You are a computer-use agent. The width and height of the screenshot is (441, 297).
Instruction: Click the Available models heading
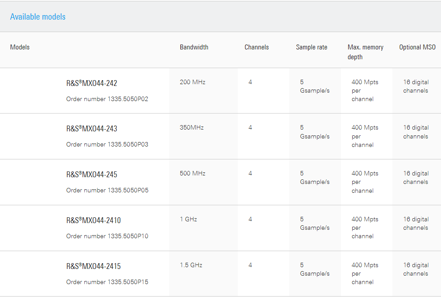(x=38, y=17)
